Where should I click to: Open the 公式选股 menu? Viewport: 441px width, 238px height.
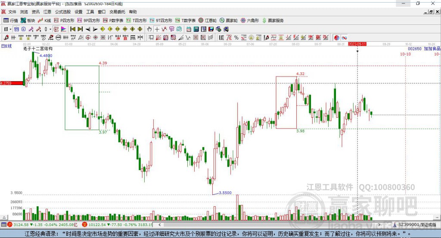click(62, 12)
